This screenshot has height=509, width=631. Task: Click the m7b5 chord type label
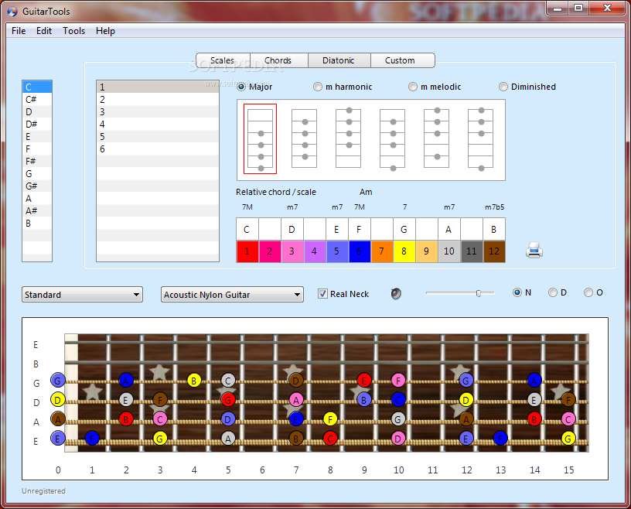(494, 207)
